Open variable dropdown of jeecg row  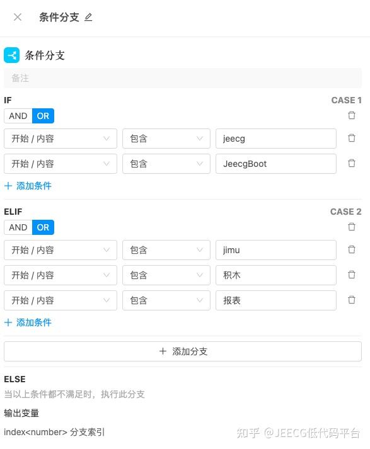(61, 139)
